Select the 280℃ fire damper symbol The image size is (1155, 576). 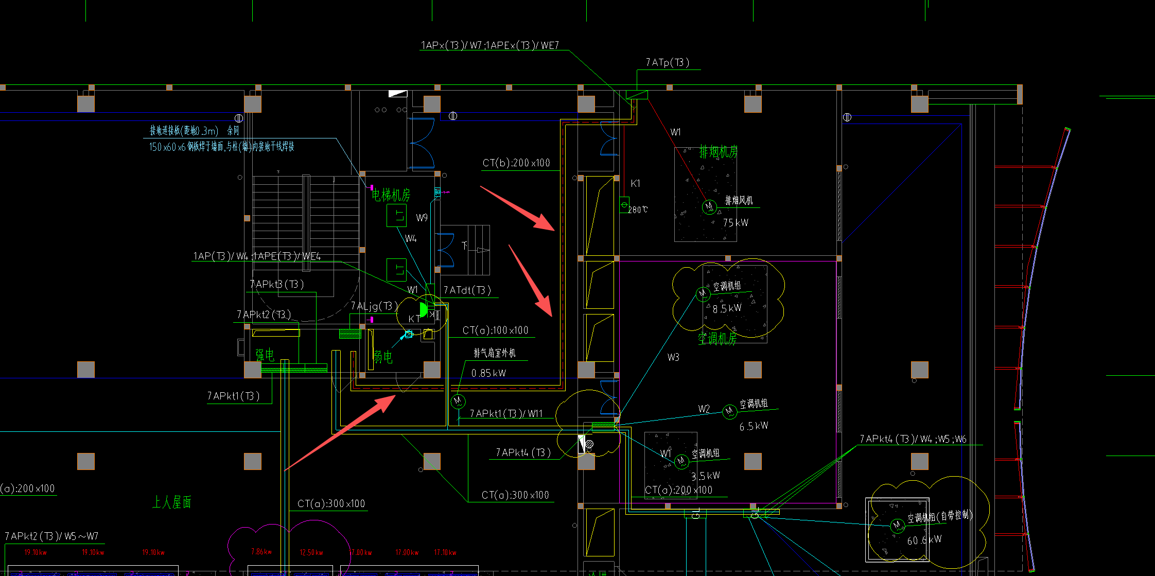624,205
